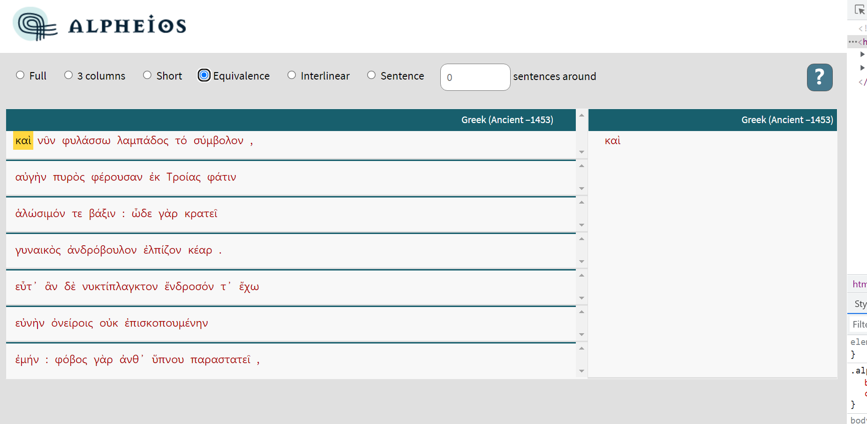Viewport: 867px width, 424px height.
Task: Click the down arrow on the first sentence scrollbar
Action: pyautogui.click(x=581, y=152)
